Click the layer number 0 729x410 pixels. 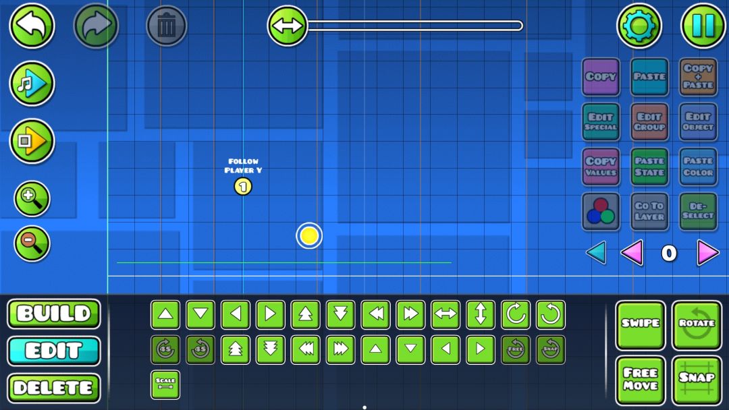[668, 254]
